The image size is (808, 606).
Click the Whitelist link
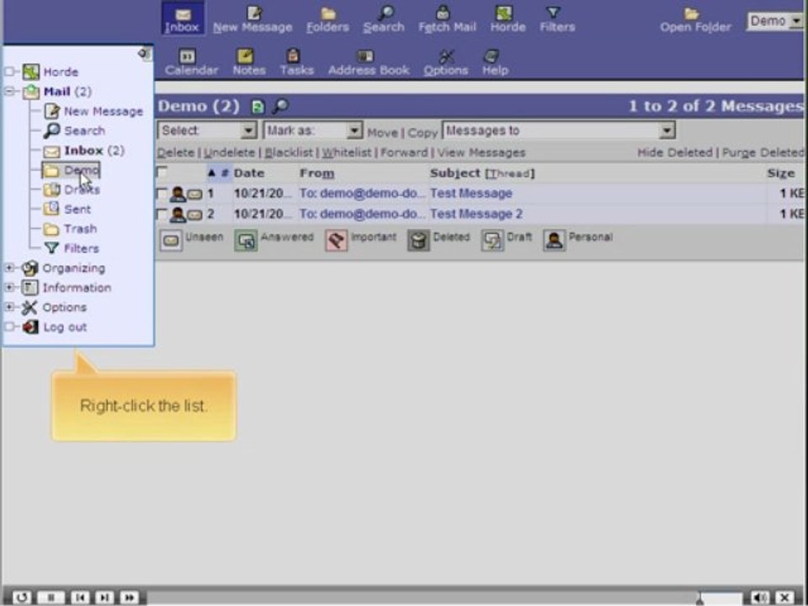[x=346, y=152]
